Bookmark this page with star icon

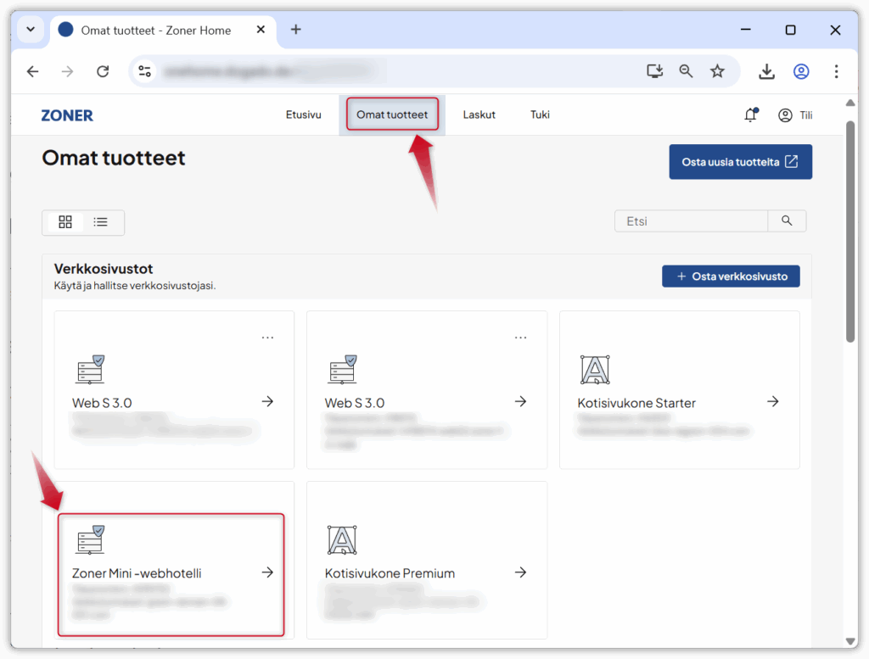[x=717, y=71]
